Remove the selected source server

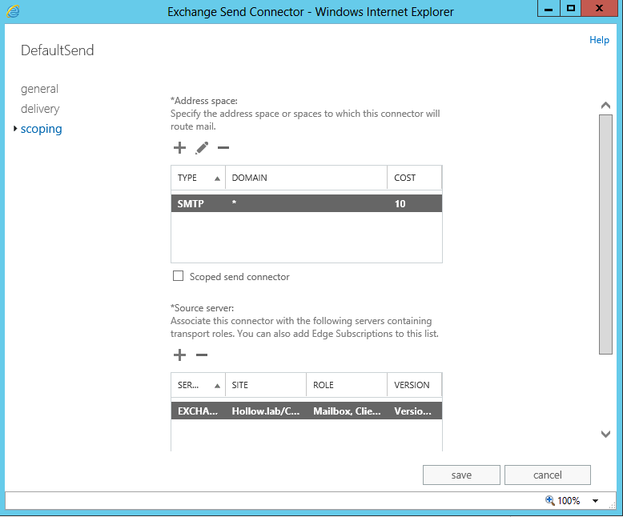tap(202, 355)
